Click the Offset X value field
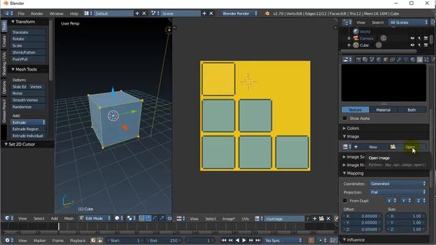The height and width of the screenshot is (245, 436). point(362,216)
